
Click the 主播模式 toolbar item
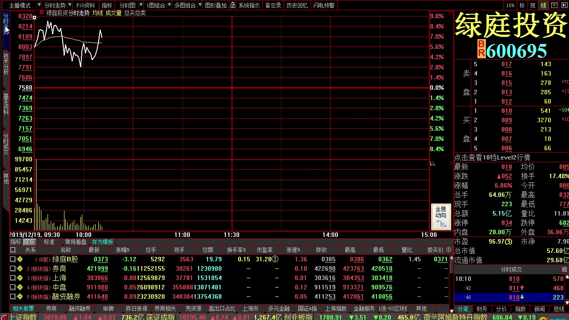click(x=20, y=5)
